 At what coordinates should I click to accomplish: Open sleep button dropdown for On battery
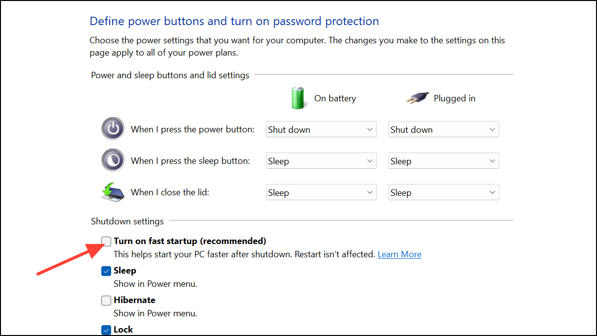pos(321,160)
